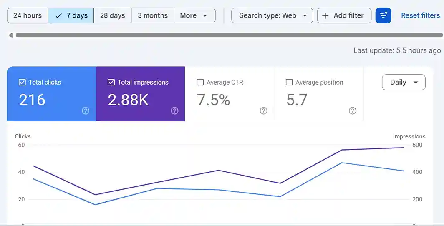Open the Daily granularity dropdown

[404, 82]
